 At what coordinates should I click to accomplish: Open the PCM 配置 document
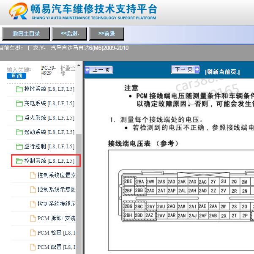(57, 247)
